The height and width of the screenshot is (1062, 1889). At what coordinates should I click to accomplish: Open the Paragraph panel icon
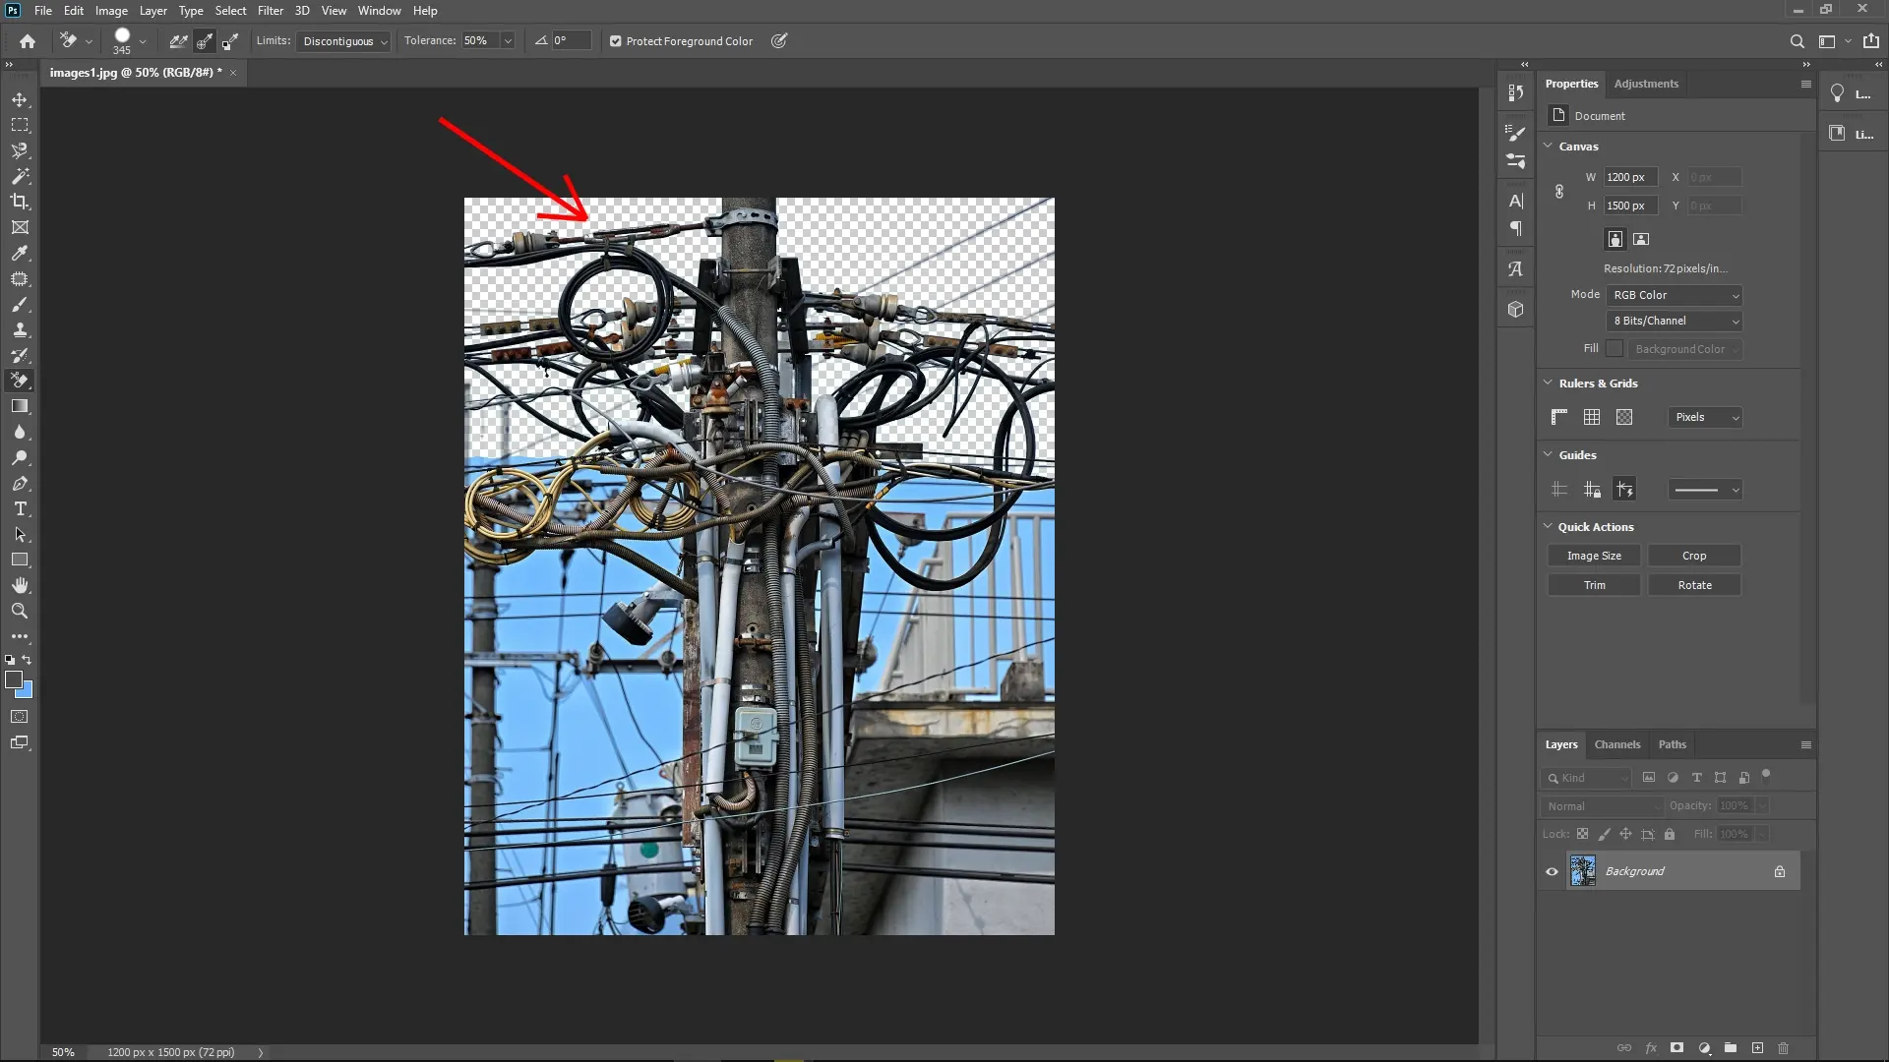coord(1515,228)
